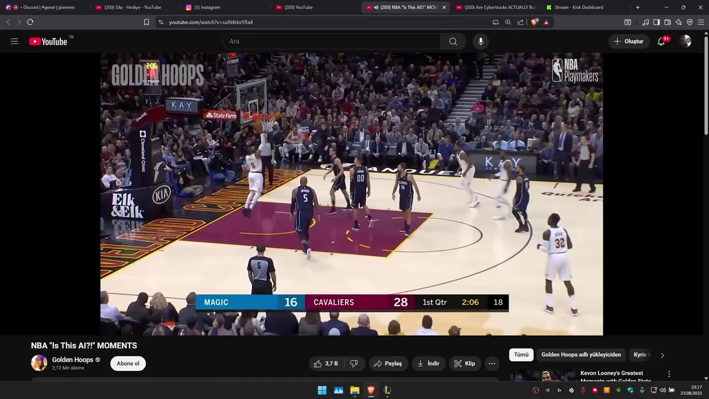This screenshot has width=709, height=399.
Task: Open the Golden Hoops channel name link
Action: pos(73,360)
